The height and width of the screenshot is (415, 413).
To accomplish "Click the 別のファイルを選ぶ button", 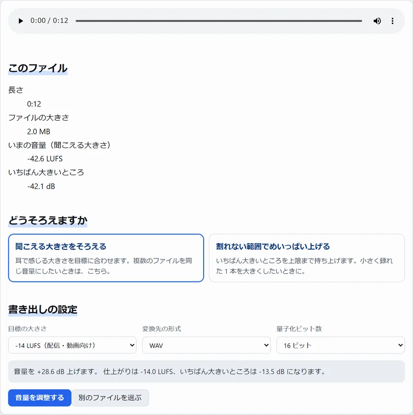I will coord(110,398).
